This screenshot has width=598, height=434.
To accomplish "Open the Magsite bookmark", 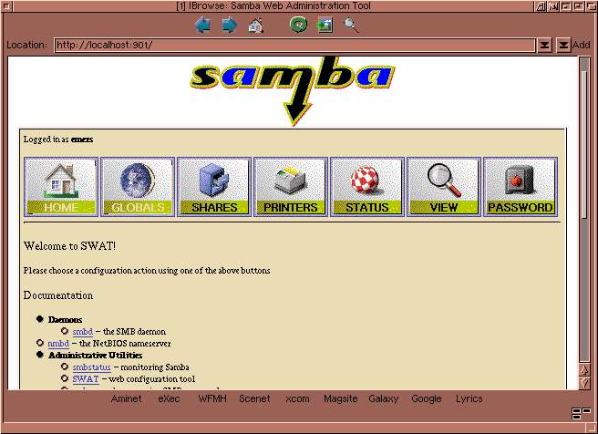I will point(341,398).
